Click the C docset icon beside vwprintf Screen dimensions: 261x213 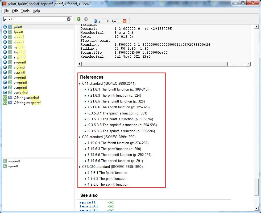tap(5, 77)
